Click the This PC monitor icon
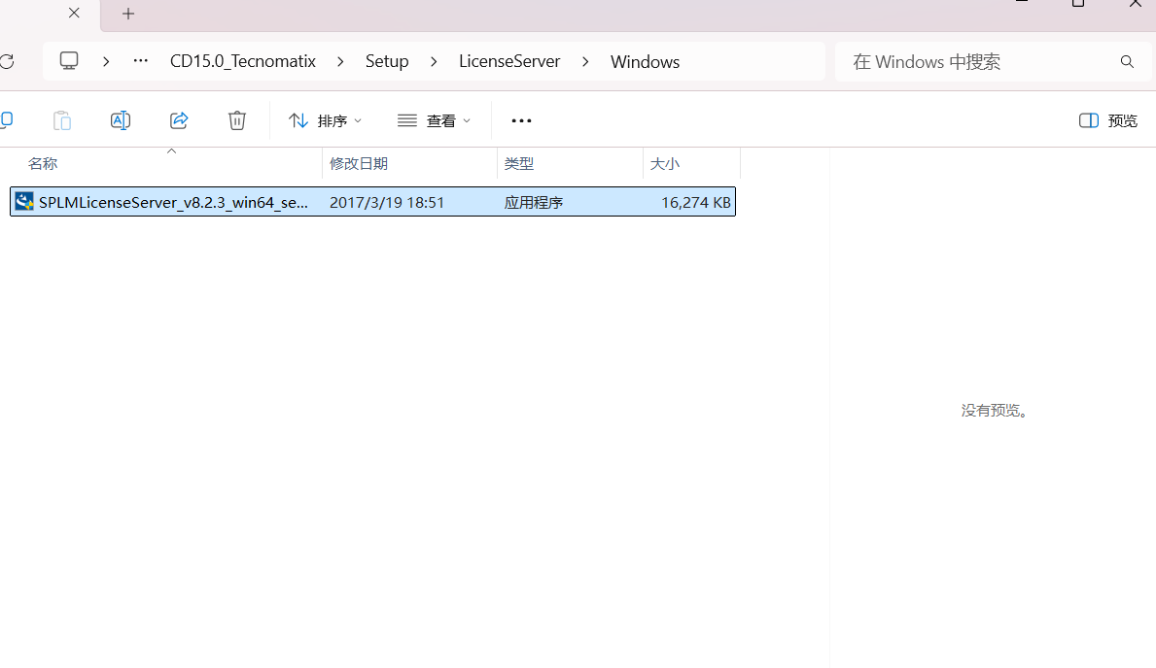 pyautogui.click(x=69, y=61)
